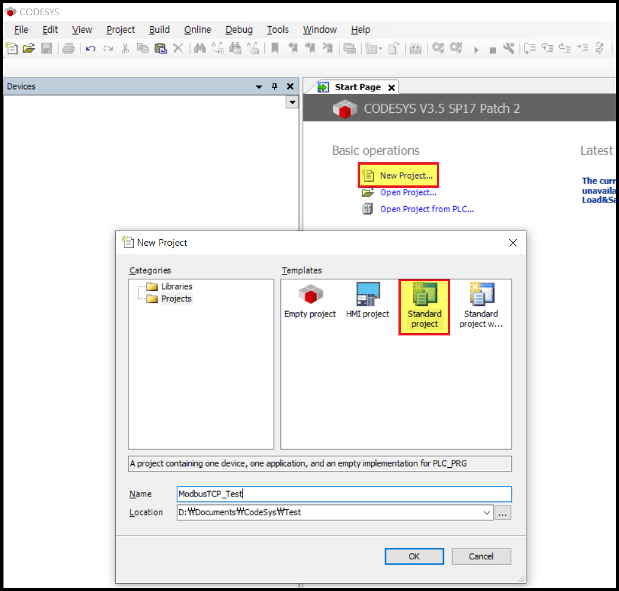Screen dimensions: 619x591
Task: Choose the Empty project template
Action: point(310,301)
